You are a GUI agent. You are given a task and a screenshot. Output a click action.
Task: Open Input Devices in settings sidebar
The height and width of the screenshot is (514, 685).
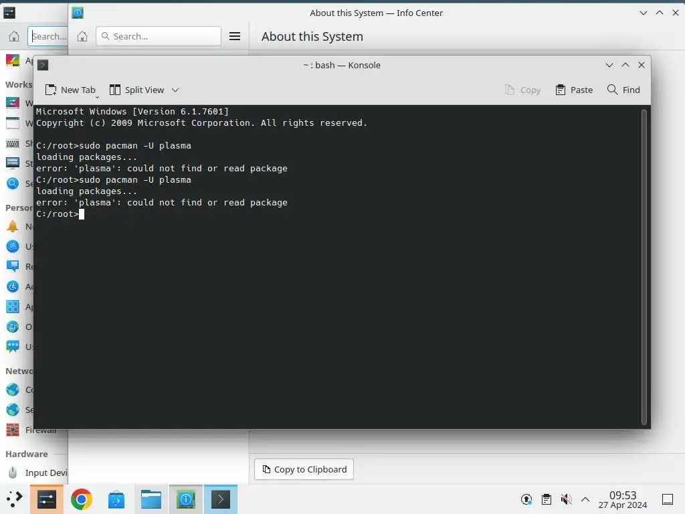click(37, 473)
